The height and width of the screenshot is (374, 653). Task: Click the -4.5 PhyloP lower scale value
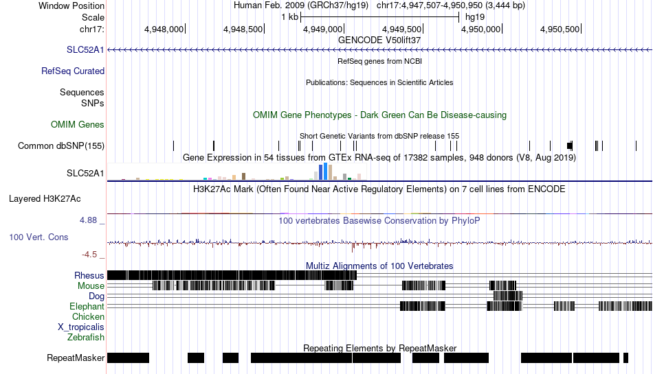click(89, 255)
